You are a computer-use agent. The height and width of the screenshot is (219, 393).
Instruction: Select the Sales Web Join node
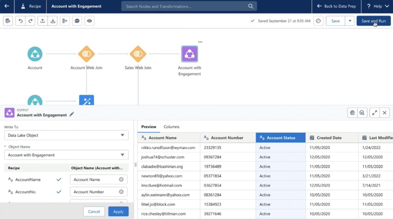point(138,54)
